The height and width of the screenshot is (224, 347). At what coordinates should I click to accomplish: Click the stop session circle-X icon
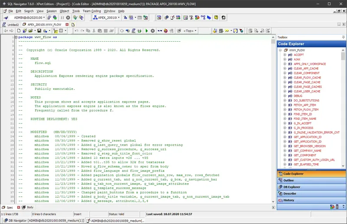[x=68, y=17]
